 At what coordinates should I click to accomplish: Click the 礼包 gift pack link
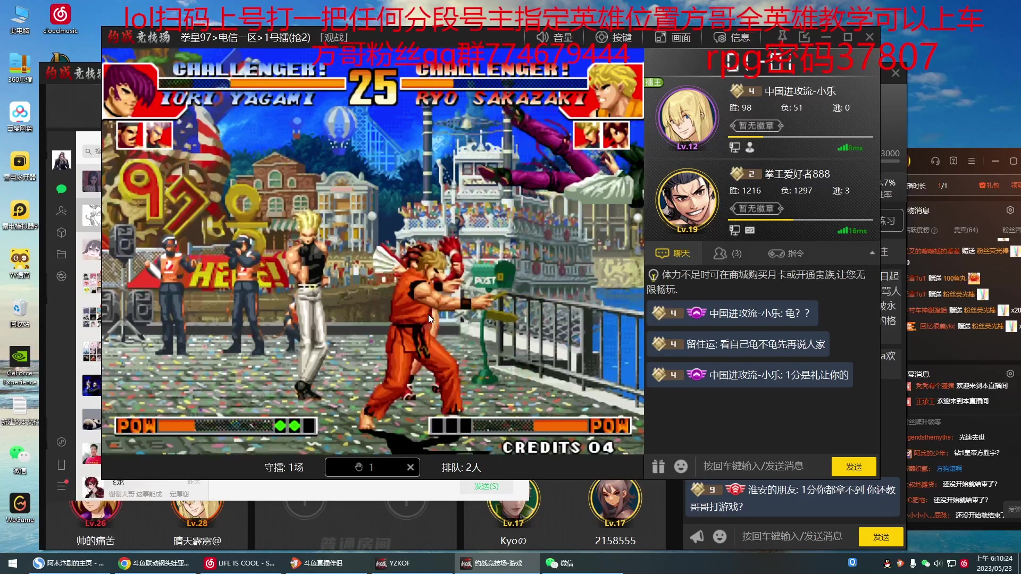pyautogui.click(x=989, y=185)
